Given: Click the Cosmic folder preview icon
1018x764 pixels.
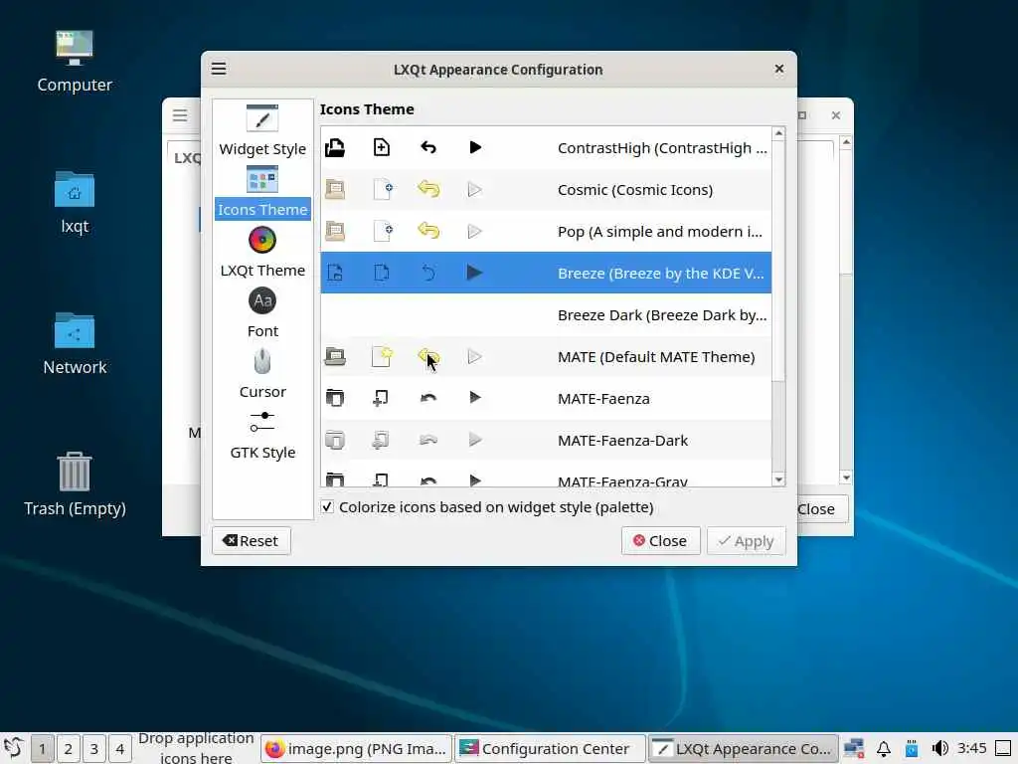Looking at the screenshot, I should click(x=335, y=189).
